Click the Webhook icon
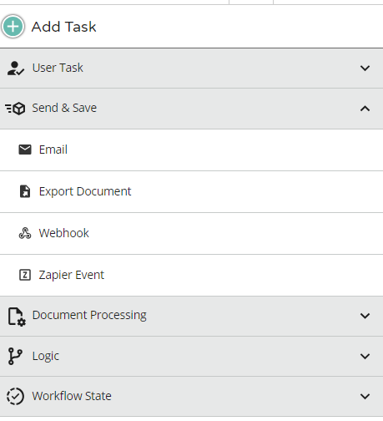Screen dimensions: 383x421 point(25,233)
